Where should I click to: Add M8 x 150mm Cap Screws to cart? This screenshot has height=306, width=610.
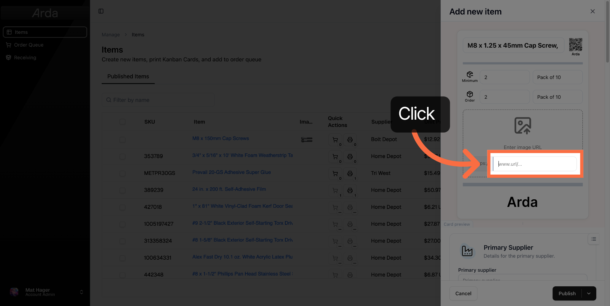[x=335, y=140]
